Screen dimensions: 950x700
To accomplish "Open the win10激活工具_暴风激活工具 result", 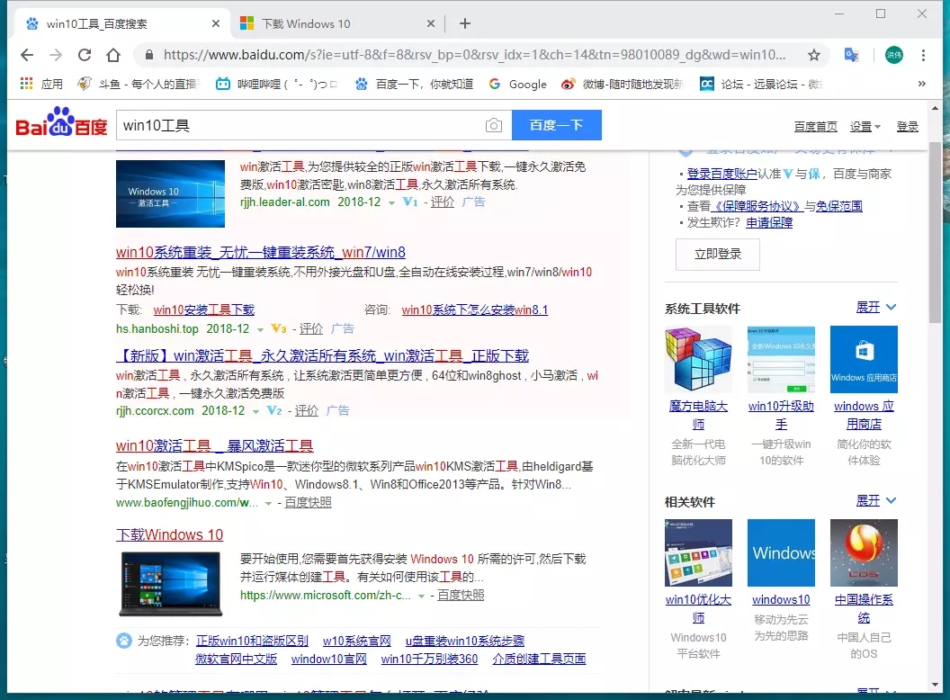I will (214, 446).
